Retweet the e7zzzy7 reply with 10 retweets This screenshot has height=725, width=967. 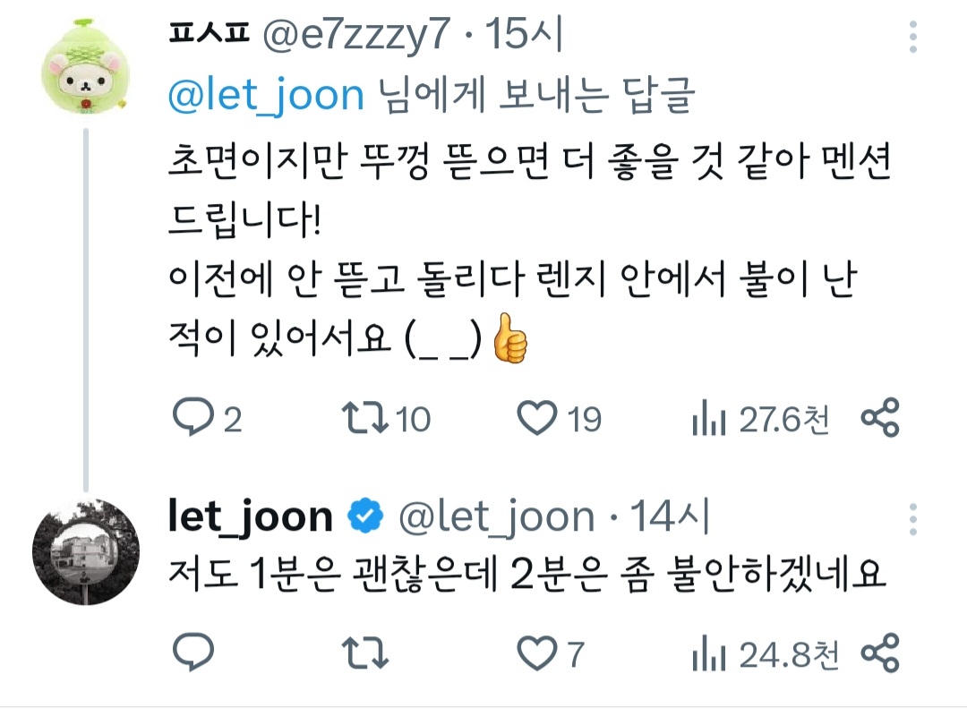pos(386,419)
